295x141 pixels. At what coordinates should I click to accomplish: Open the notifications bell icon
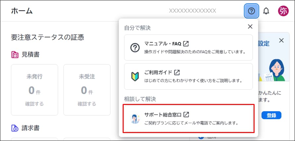(x=266, y=11)
